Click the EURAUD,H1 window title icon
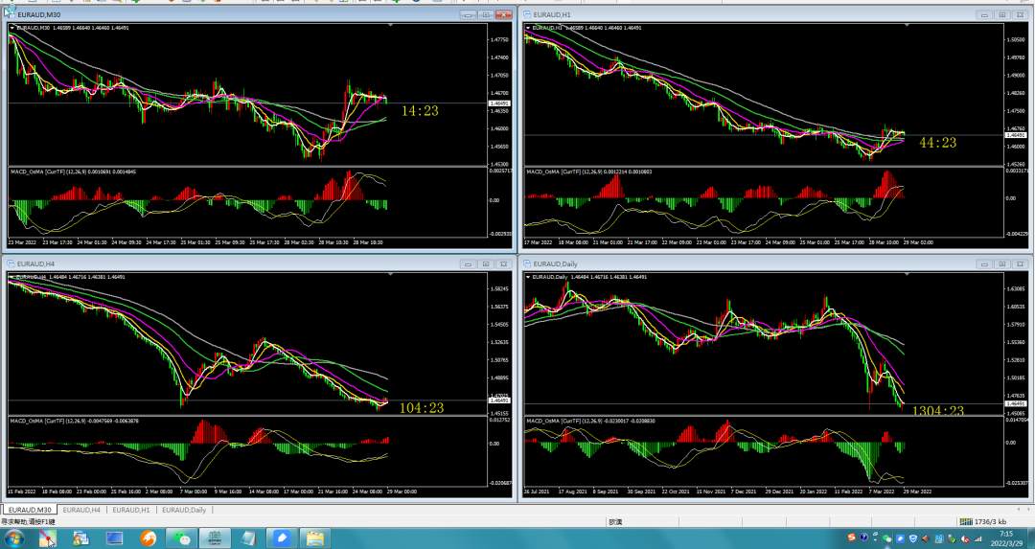Image resolution: width=1035 pixels, height=549 pixels. [527, 14]
